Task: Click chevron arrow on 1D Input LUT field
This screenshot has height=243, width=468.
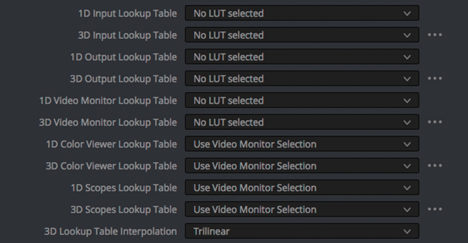Action: (x=407, y=14)
